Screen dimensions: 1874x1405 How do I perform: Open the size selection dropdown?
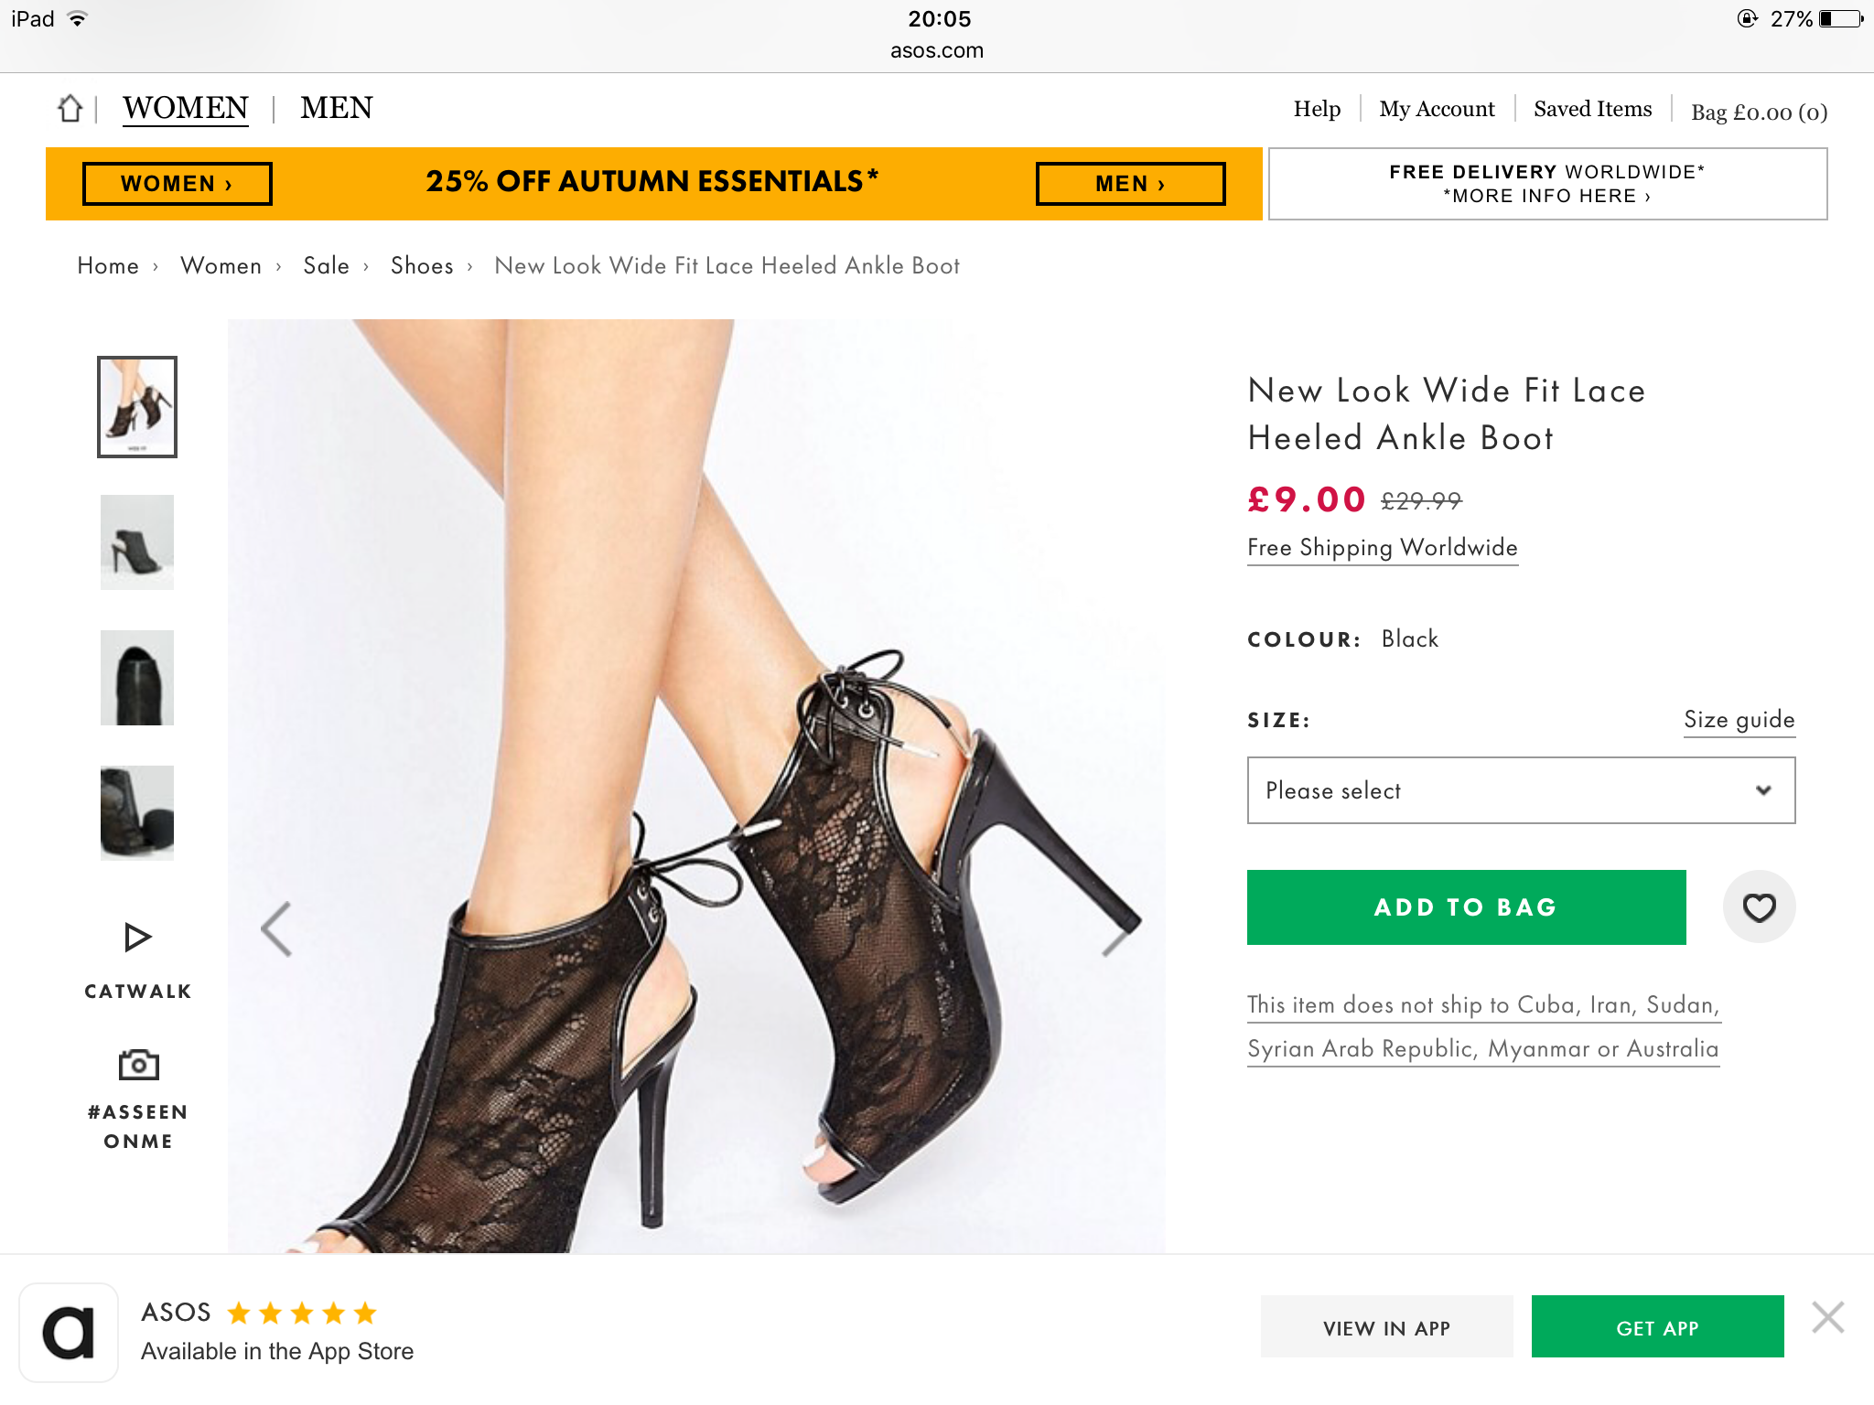pyautogui.click(x=1521, y=790)
